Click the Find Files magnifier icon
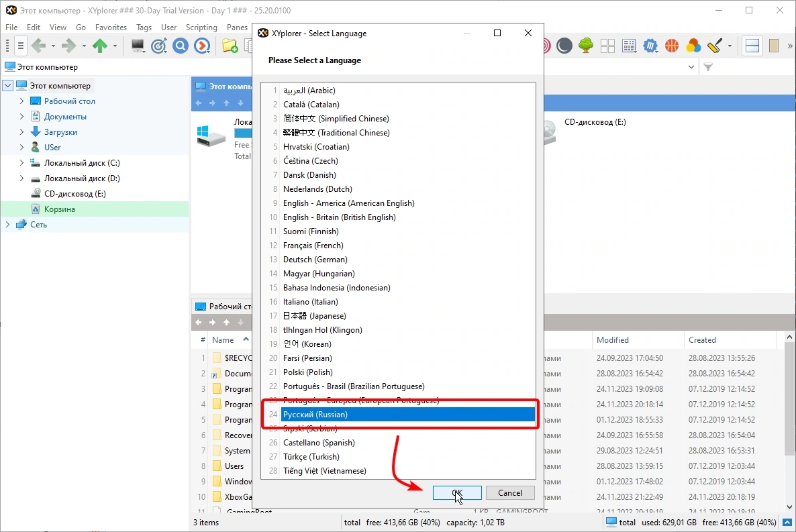This screenshot has width=796, height=532. pyautogui.click(x=181, y=46)
